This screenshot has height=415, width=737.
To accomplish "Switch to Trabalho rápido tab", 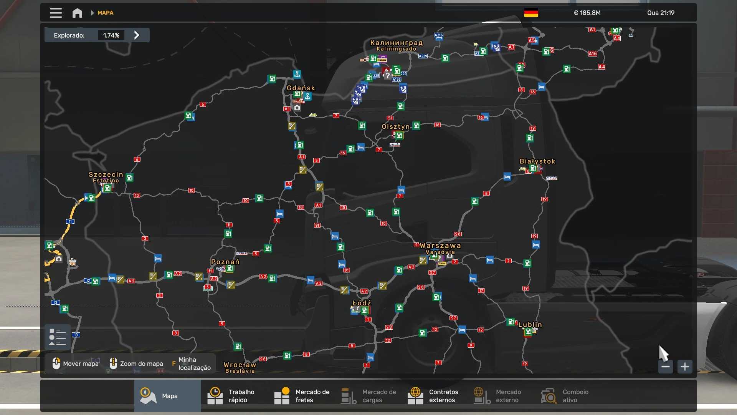I will coord(231,396).
